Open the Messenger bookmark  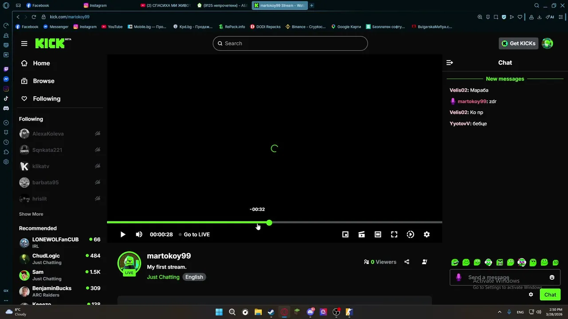[56, 27]
